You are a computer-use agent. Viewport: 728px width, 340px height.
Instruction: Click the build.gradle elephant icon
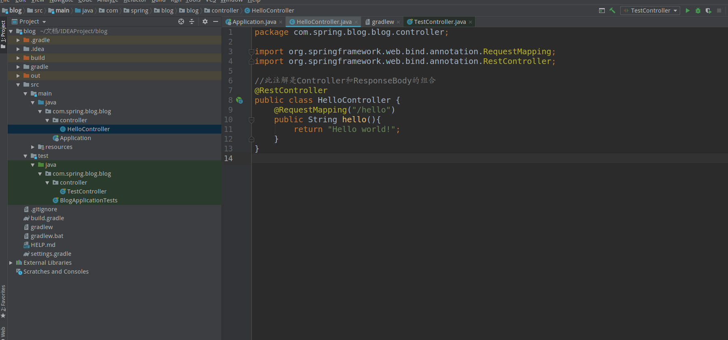tap(26, 218)
